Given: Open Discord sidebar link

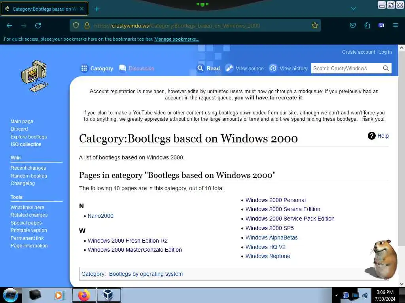Looking at the screenshot, I should point(19,129).
